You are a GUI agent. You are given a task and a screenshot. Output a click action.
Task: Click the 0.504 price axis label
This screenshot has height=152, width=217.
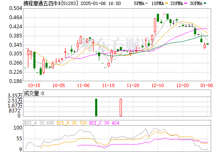click(15, 8)
